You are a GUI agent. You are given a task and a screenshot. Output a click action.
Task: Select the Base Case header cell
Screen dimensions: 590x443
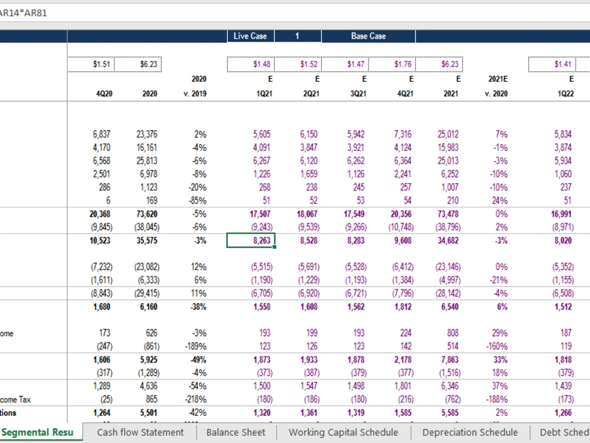367,35
